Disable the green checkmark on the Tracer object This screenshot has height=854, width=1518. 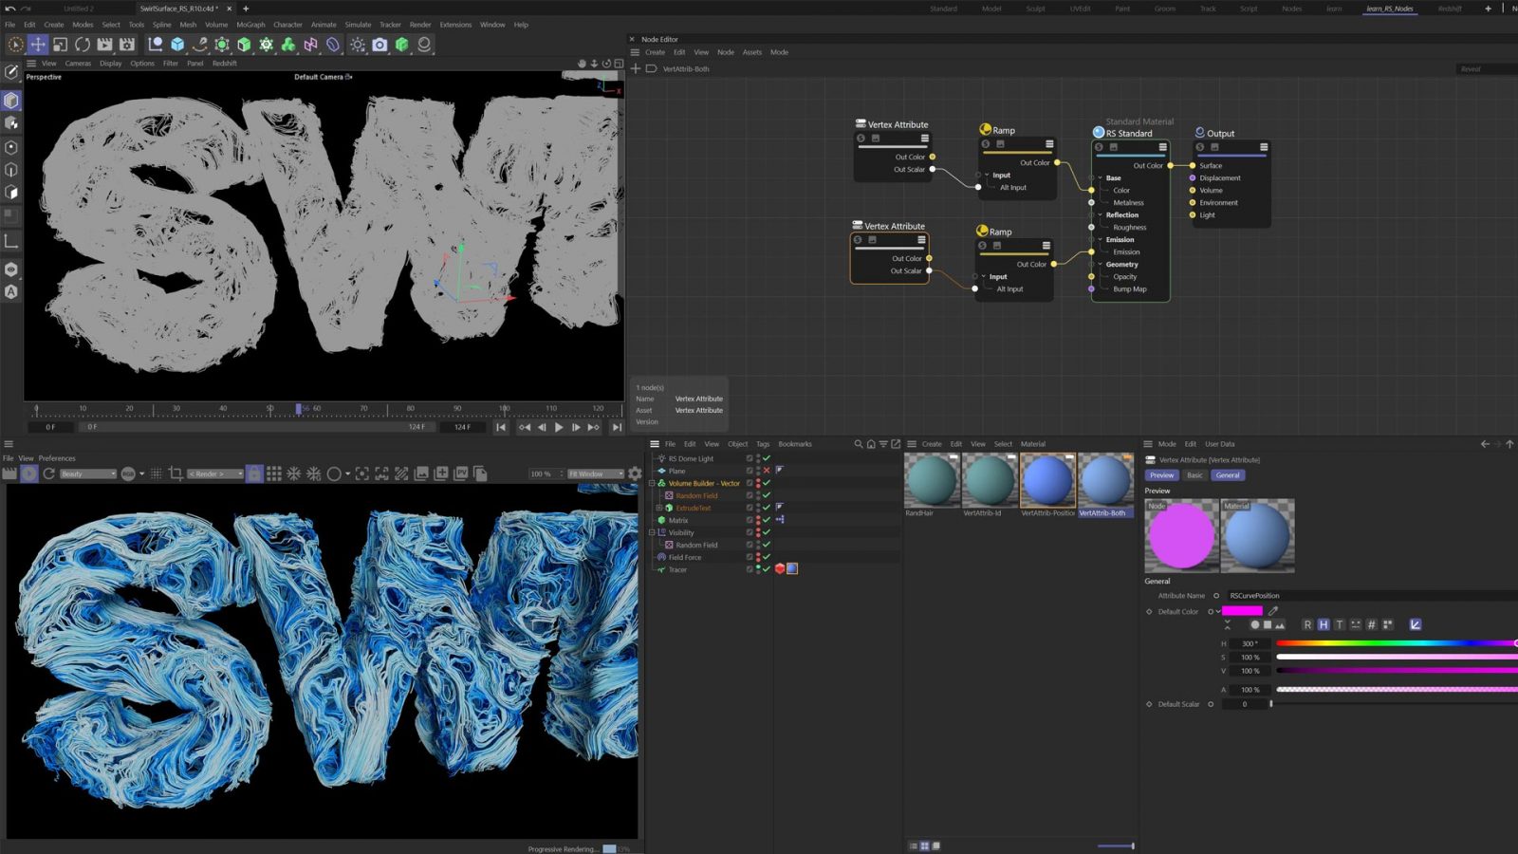pyautogui.click(x=766, y=569)
